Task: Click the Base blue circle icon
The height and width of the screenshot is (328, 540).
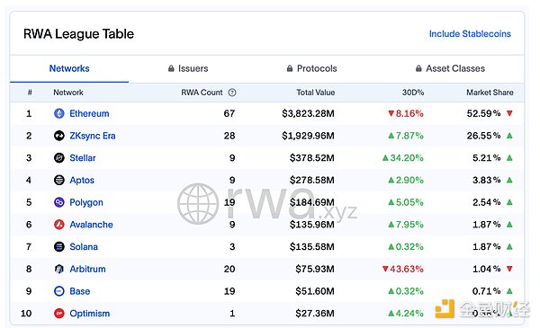Action: pyautogui.click(x=59, y=291)
